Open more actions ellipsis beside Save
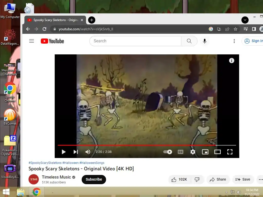Screen dimensions: 263x197 (x=260, y=179)
